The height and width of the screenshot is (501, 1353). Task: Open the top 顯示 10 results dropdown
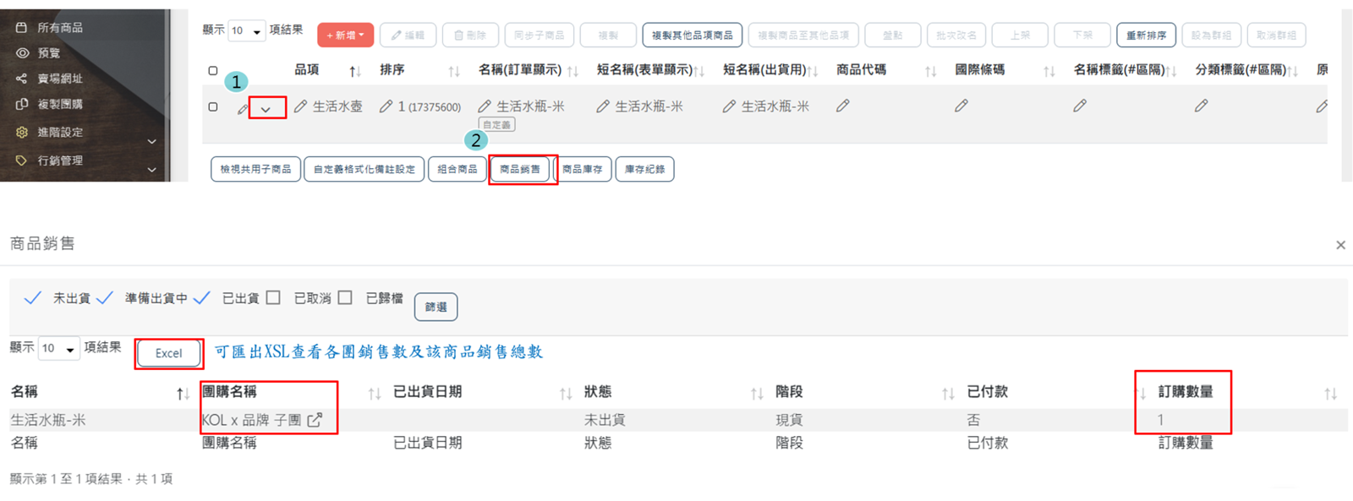click(x=246, y=31)
